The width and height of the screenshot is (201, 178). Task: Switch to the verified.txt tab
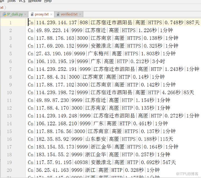click(x=69, y=14)
